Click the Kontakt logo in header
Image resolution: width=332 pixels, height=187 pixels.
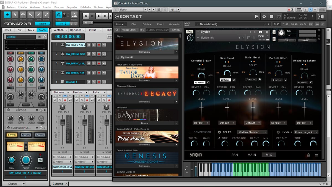click(x=128, y=17)
